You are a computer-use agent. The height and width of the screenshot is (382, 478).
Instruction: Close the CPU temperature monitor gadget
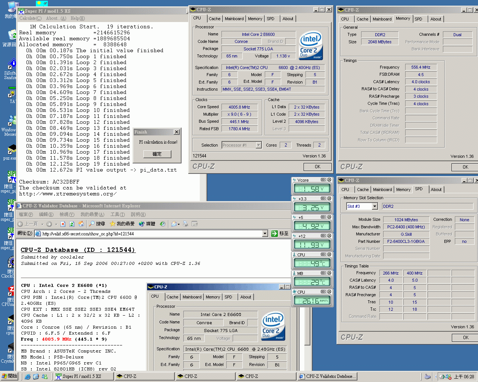coord(329,254)
